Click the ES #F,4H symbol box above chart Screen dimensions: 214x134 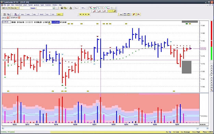point(6,22)
